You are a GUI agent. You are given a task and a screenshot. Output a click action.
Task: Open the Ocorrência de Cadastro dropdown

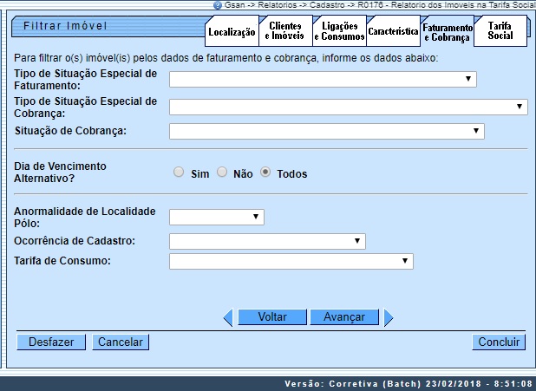(267, 240)
